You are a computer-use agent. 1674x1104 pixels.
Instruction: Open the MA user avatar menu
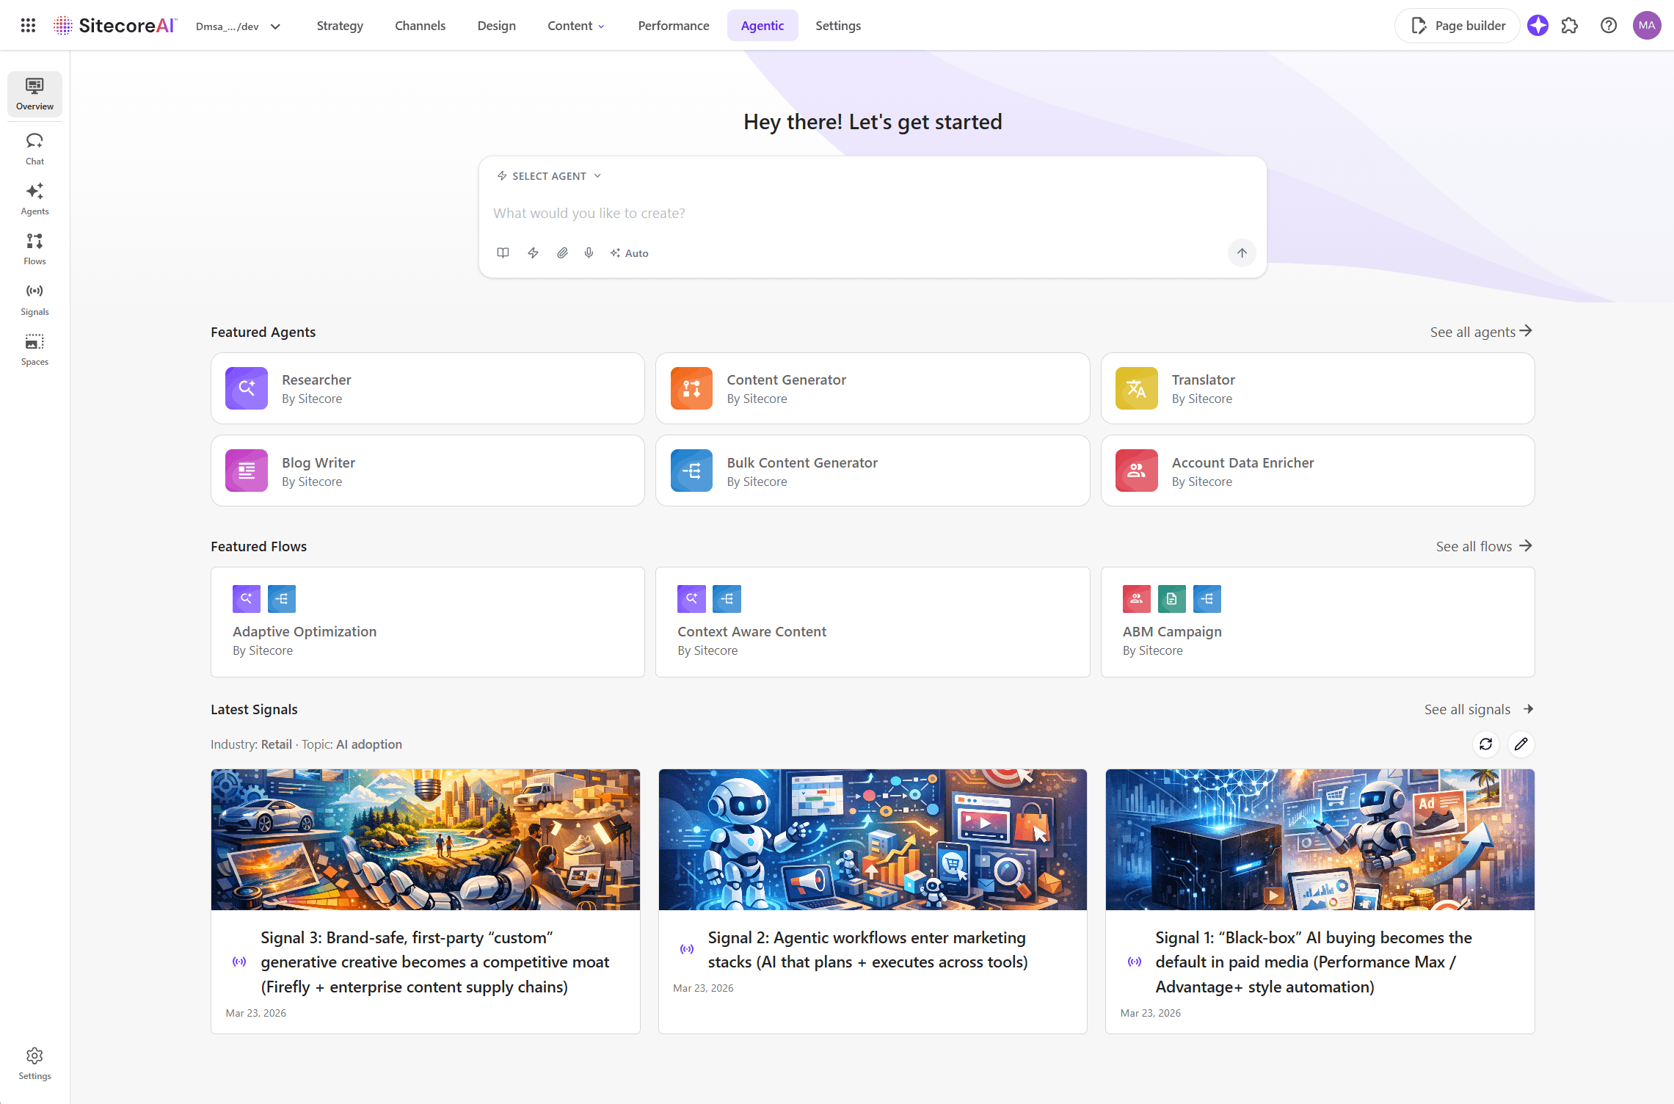[1647, 26]
